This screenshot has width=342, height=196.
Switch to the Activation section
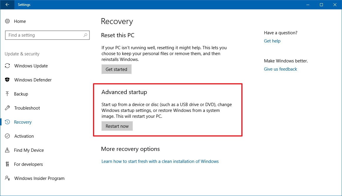click(x=24, y=136)
